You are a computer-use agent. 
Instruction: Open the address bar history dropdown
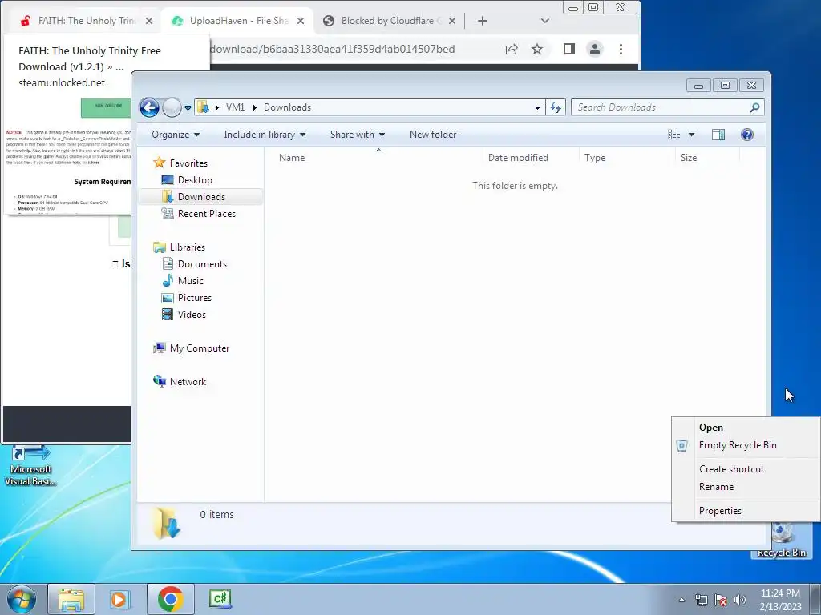coord(537,107)
